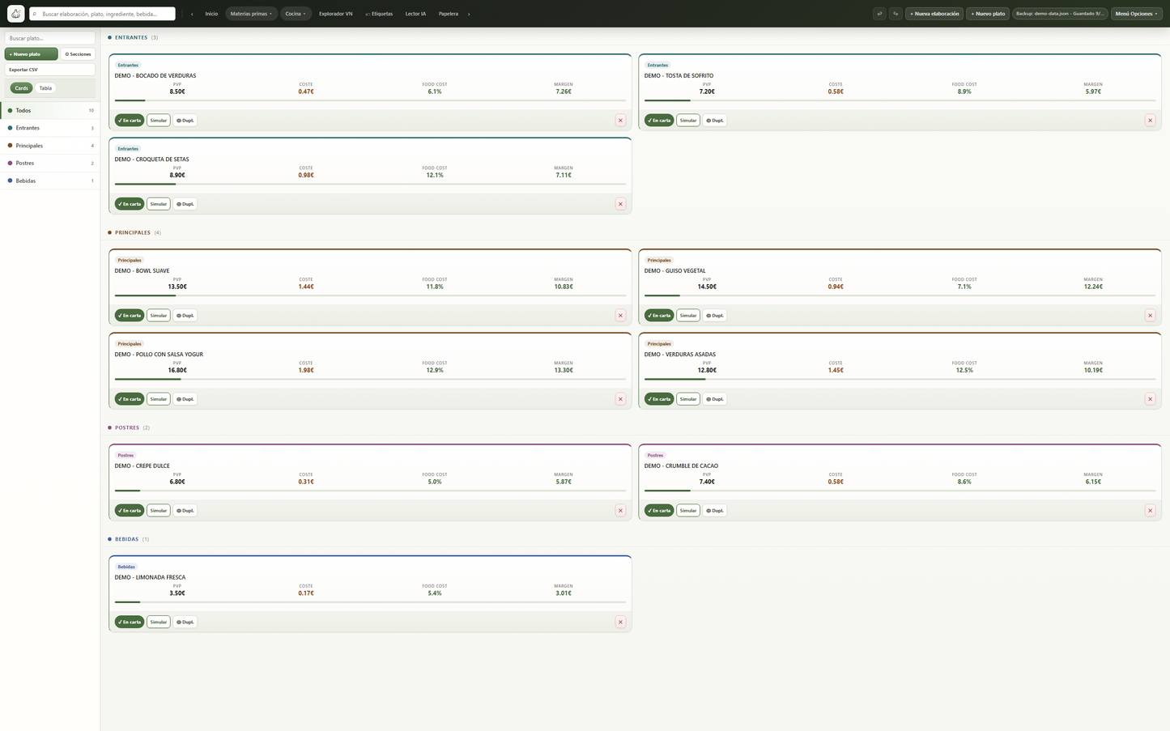Go to the Inicio tab
Screen dimensions: 1170x731
pos(211,14)
